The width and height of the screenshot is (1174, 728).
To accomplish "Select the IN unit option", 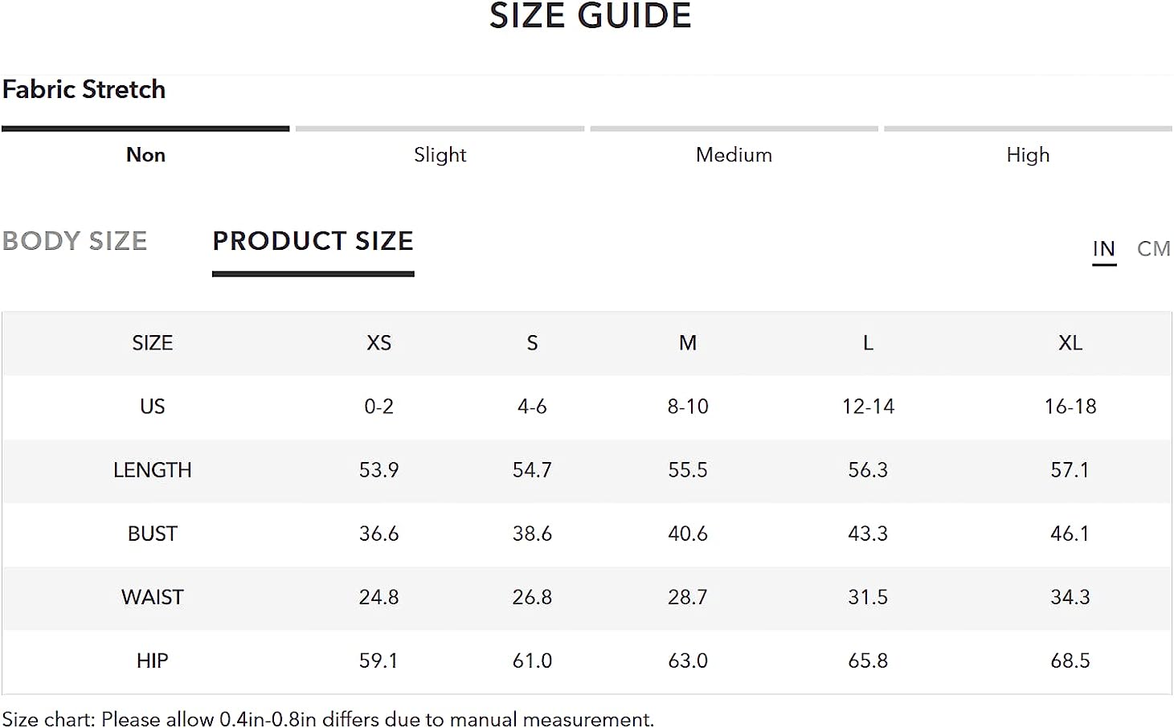I will 1103,249.
